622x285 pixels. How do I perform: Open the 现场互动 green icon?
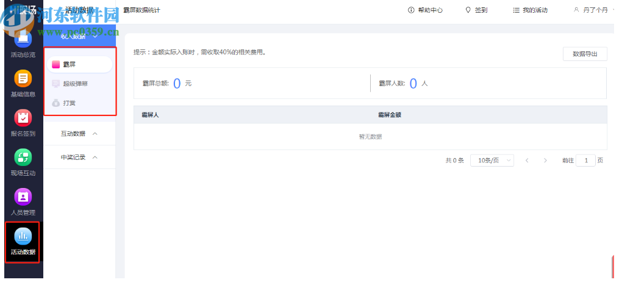click(x=23, y=157)
